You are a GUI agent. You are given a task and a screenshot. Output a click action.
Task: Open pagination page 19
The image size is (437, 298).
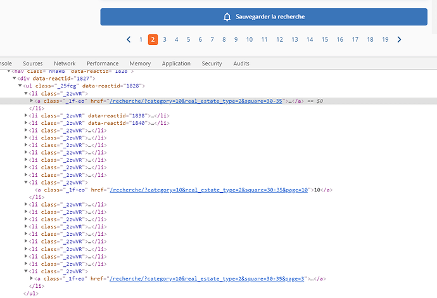385,39
